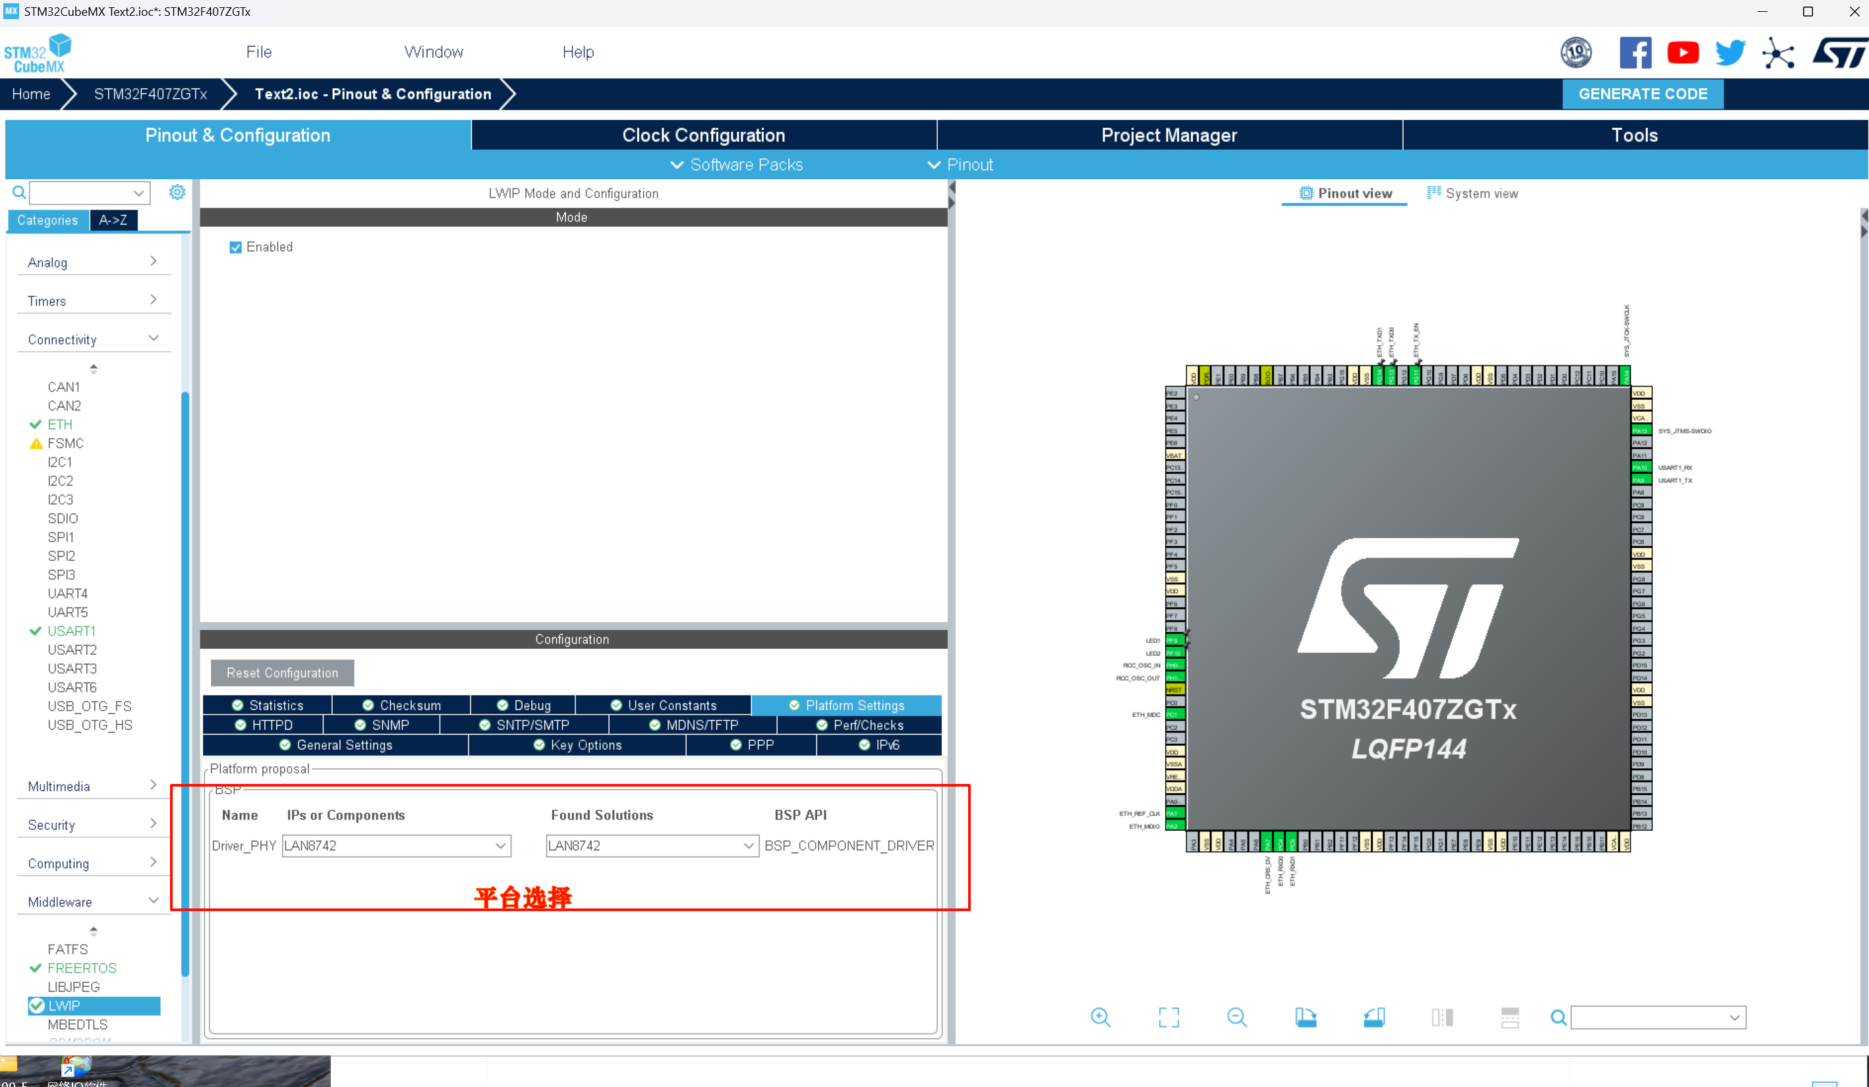Viewport: 1869px width, 1087px height.
Task: Open the Facebook link in the toolbar
Action: pos(1636,52)
